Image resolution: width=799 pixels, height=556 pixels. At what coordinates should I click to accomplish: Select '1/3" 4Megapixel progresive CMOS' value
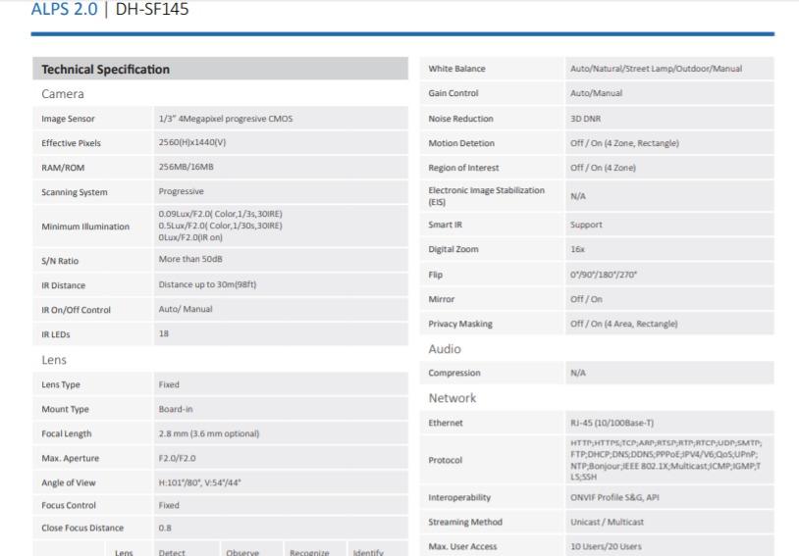pyautogui.click(x=226, y=119)
